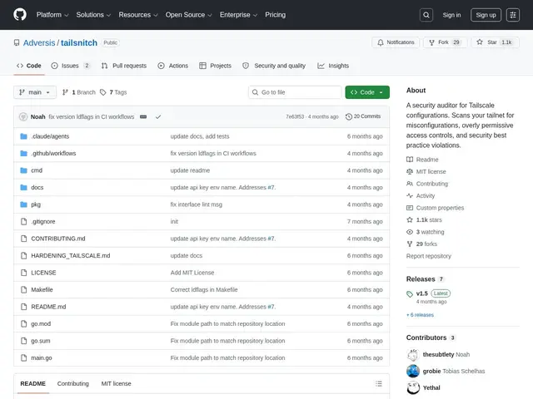Expand the Platform menu

pyautogui.click(x=52, y=15)
